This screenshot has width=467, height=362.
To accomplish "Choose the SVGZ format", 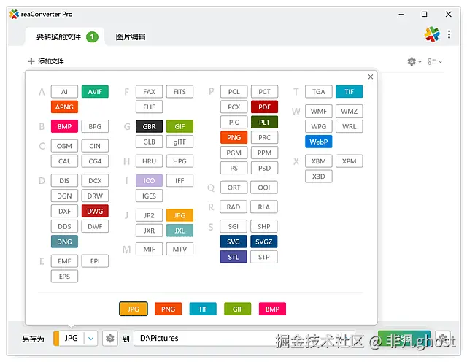I will 264,242.
